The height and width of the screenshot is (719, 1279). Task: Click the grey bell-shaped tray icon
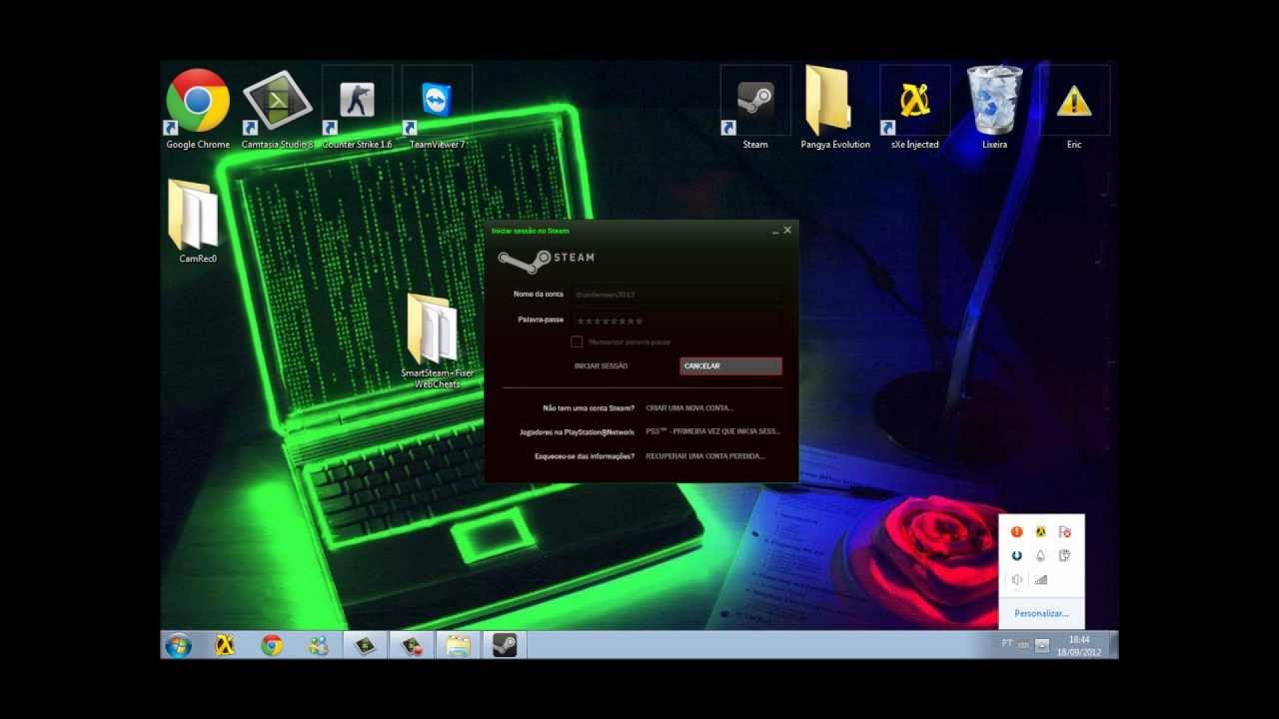coord(1041,555)
